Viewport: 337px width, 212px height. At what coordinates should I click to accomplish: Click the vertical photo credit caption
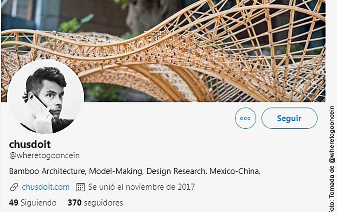point(332,158)
